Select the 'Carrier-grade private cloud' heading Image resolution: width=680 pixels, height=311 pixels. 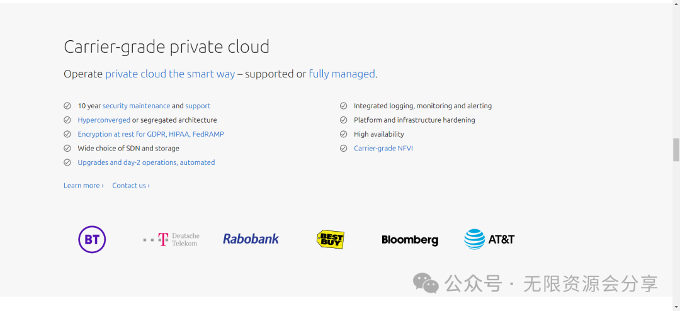(x=166, y=47)
